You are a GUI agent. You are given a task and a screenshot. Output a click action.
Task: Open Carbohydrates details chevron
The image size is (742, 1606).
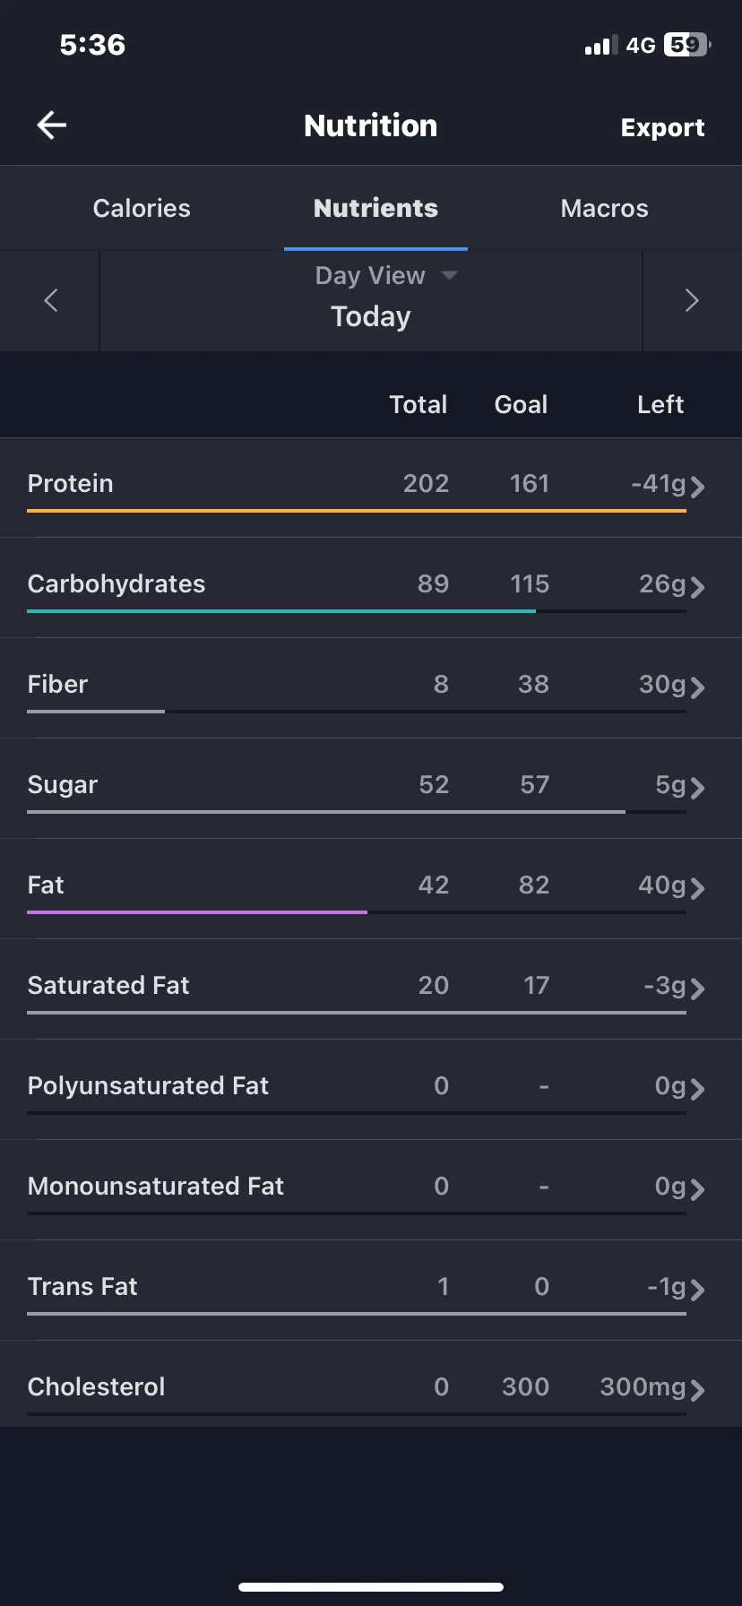[697, 587]
